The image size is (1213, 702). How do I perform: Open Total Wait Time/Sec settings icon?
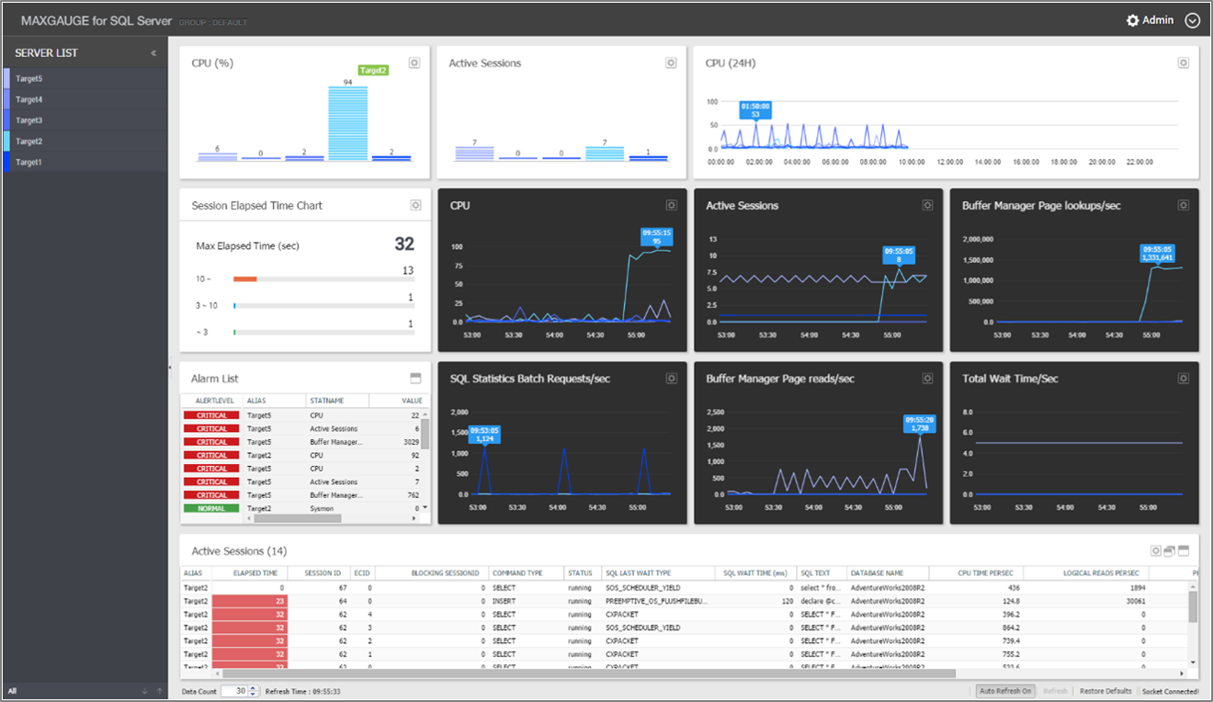(x=1184, y=379)
